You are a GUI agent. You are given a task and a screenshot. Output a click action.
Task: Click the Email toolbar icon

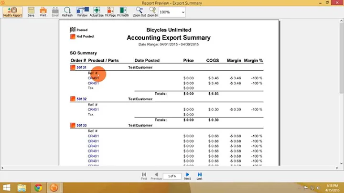(x=55, y=12)
